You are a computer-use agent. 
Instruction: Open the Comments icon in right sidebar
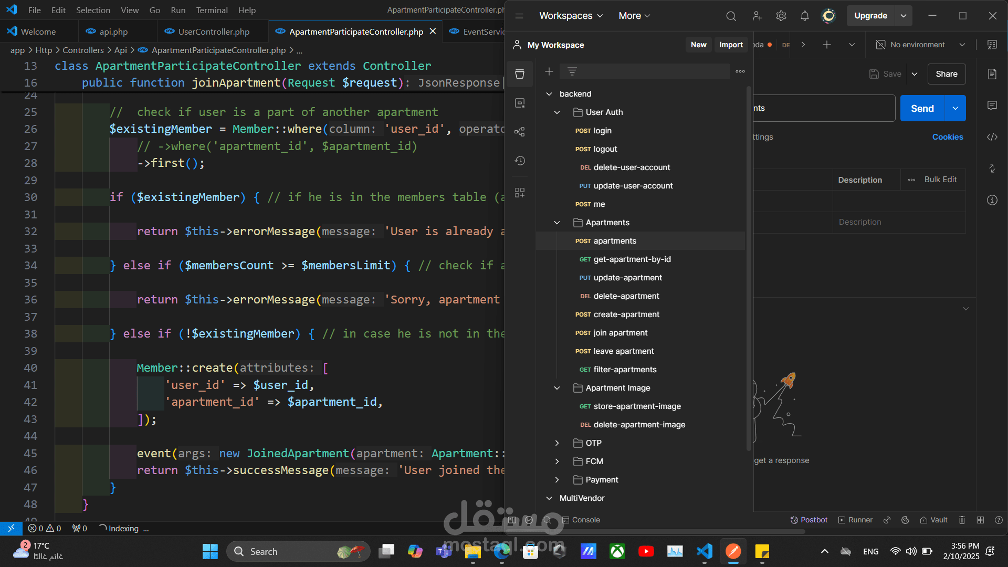pos(992,106)
